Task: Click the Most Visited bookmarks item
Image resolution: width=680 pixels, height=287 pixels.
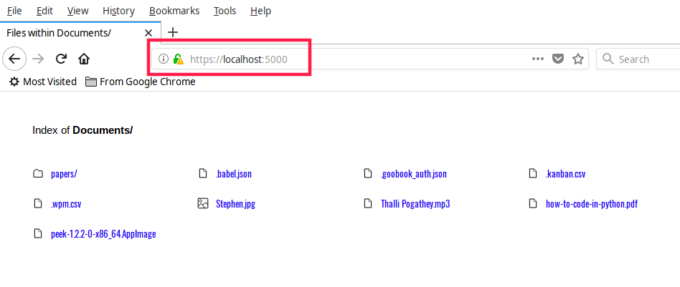Action: (x=43, y=82)
